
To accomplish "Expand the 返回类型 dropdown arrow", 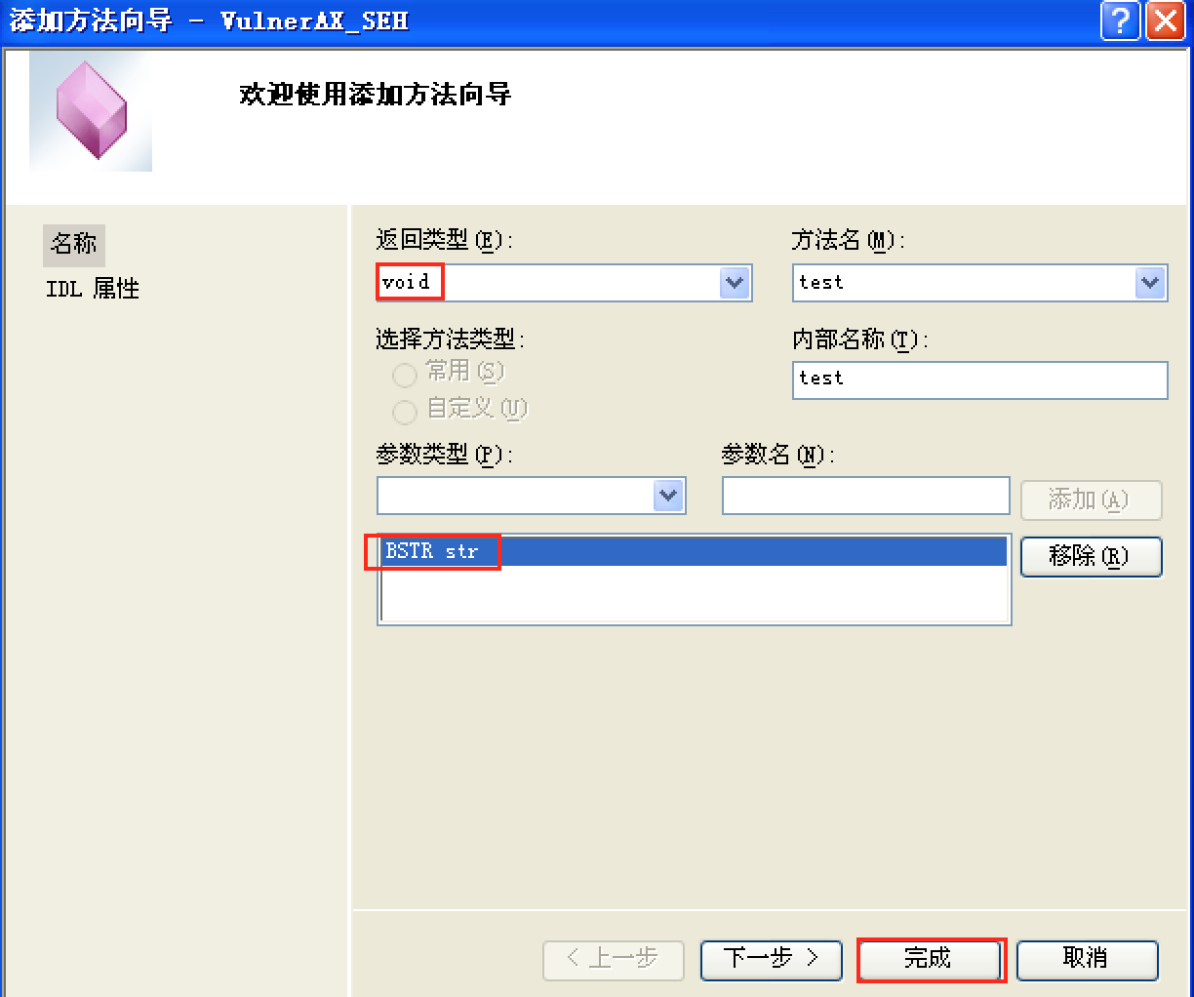I will point(735,283).
